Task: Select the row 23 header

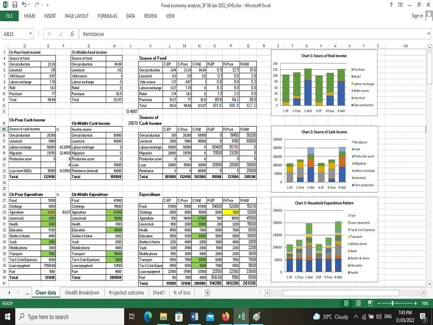Action: 4,177
